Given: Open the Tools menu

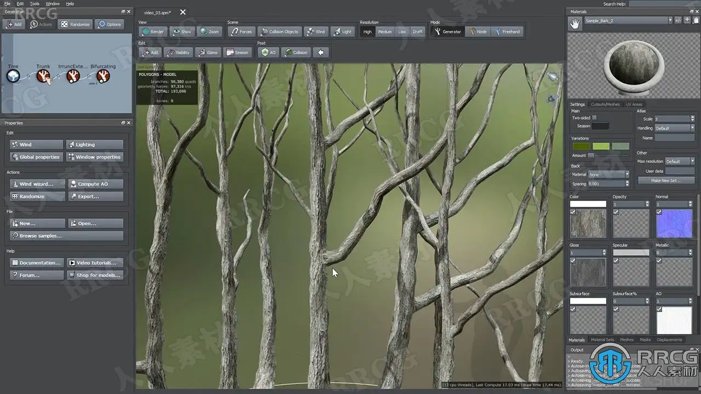Looking at the screenshot, I should (x=35, y=4).
